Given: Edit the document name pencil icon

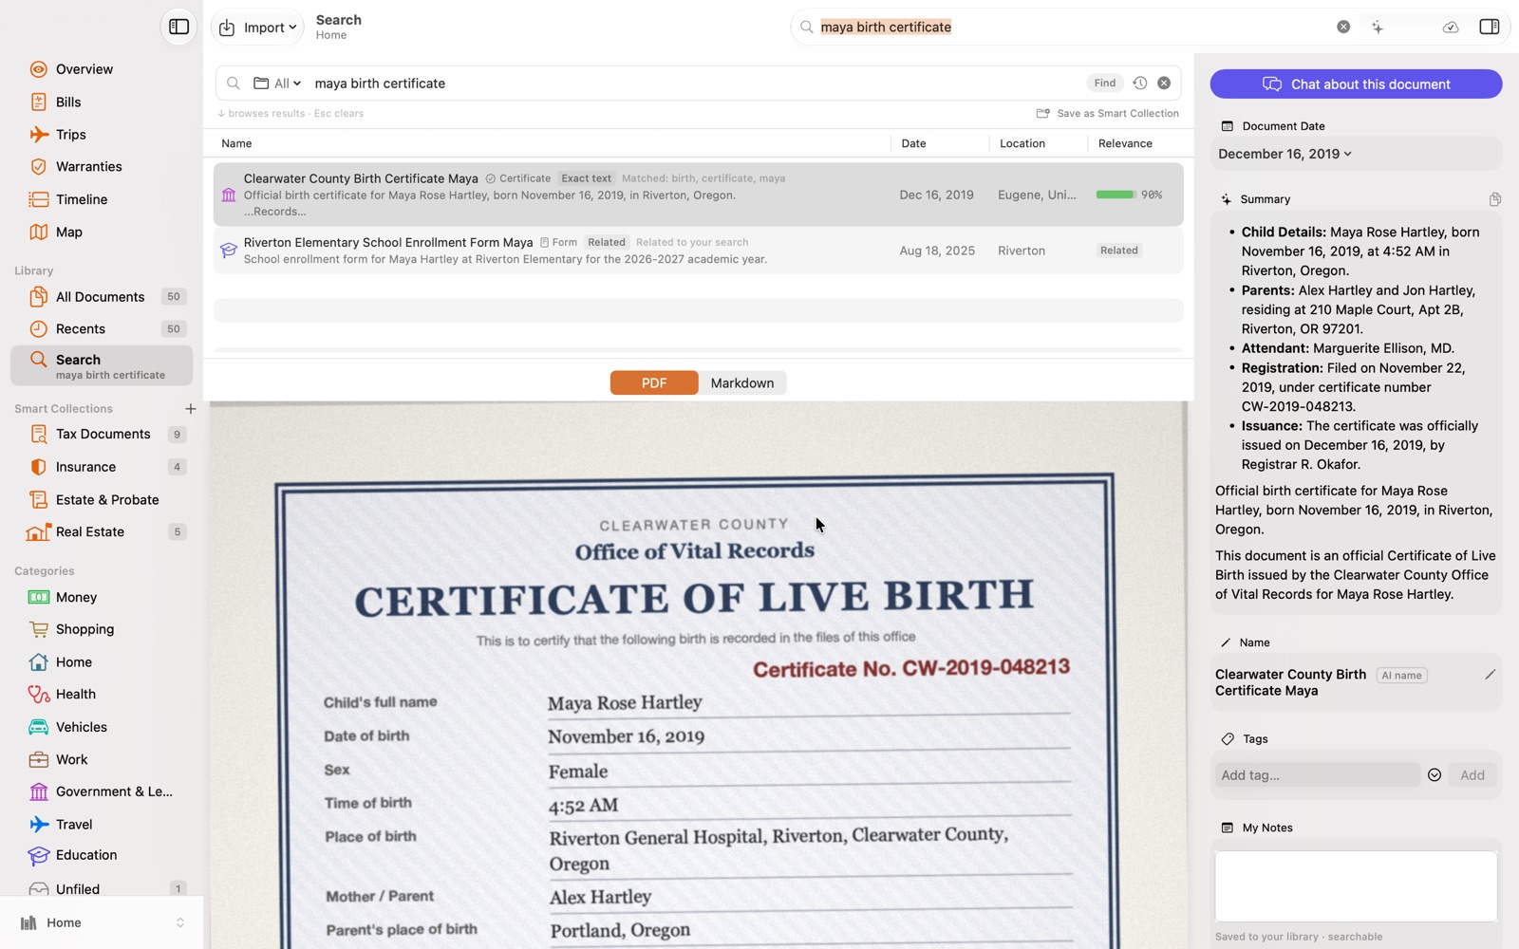Looking at the screenshot, I should tap(1490, 675).
